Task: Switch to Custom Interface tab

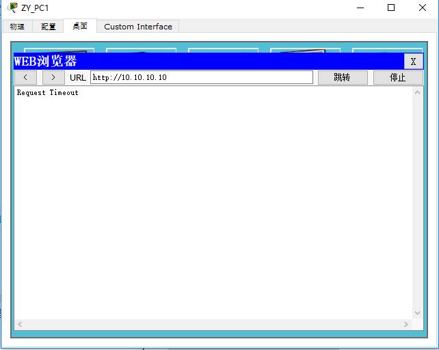Action: (x=138, y=27)
